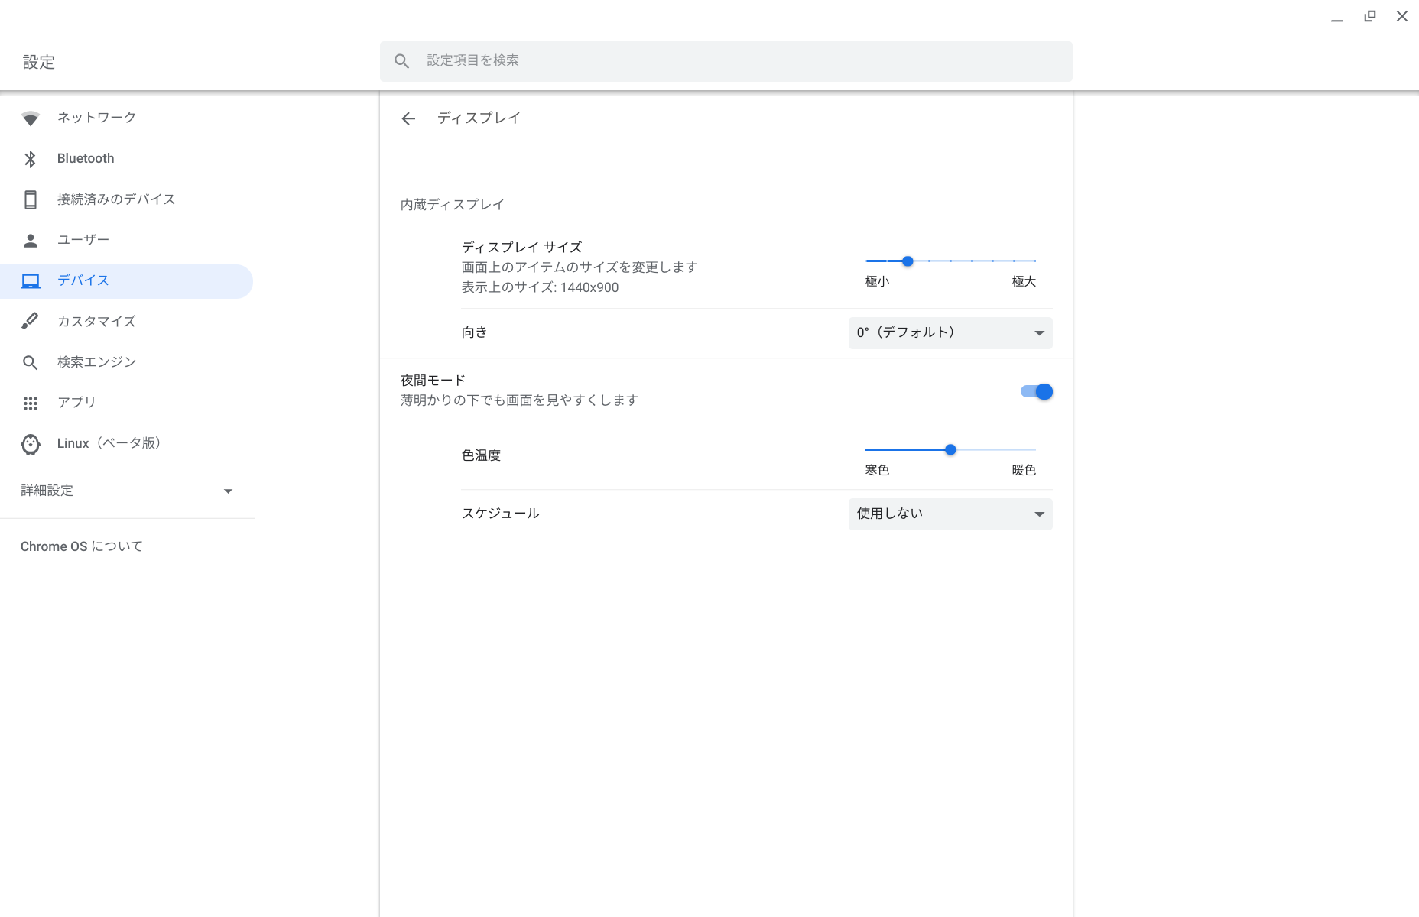Click the 極小 label under display size
The height and width of the screenshot is (917, 1419).
(x=877, y=282)
